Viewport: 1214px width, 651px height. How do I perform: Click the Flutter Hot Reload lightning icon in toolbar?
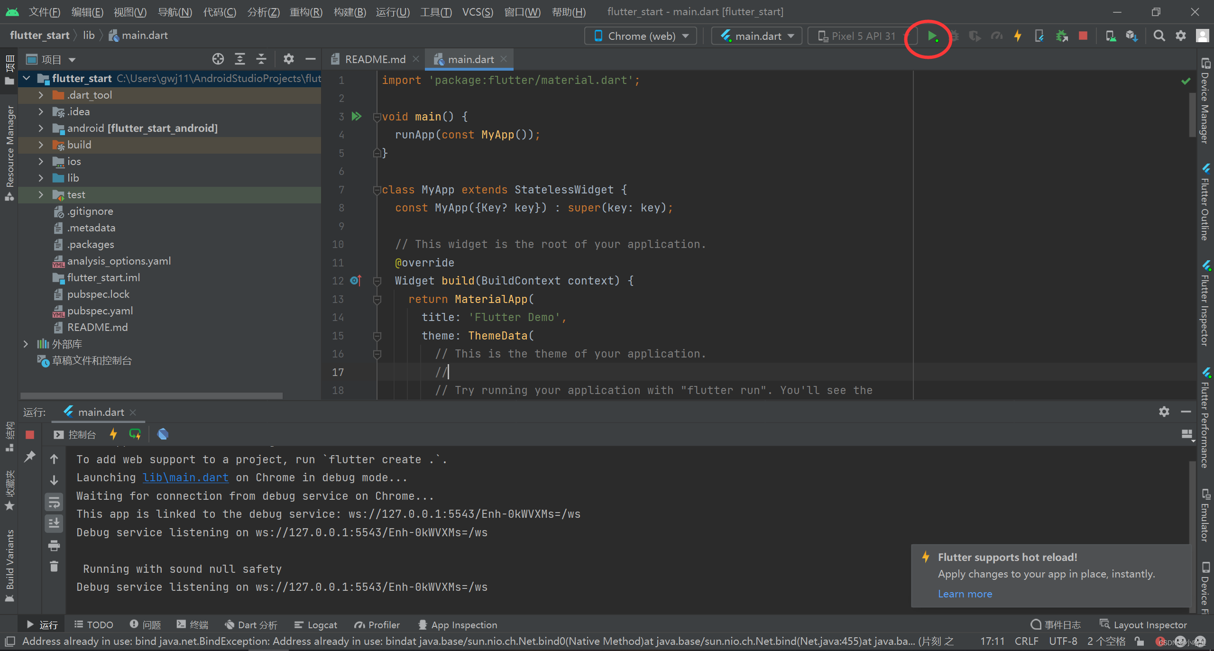coord(1017,36)
